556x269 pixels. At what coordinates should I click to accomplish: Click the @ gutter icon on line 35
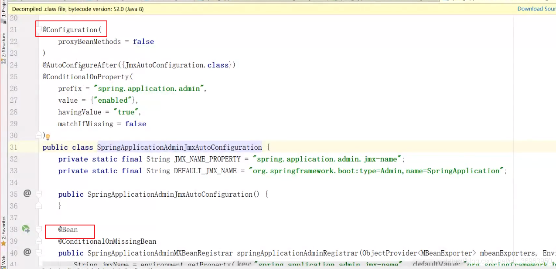pos(27,193)
